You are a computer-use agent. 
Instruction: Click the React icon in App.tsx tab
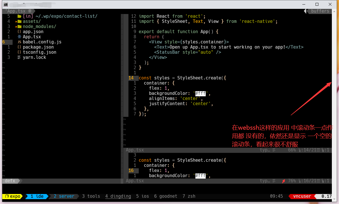[30, 11]
